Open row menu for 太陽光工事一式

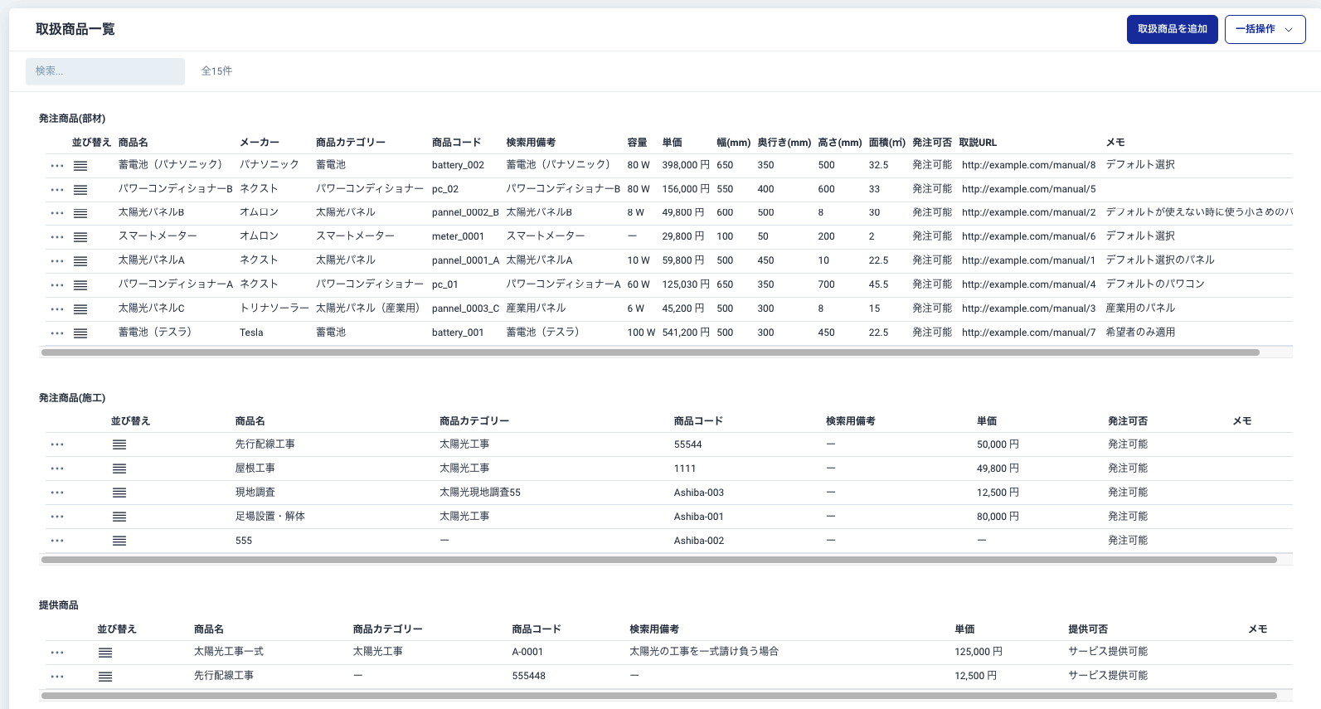[x=57, y=653]
